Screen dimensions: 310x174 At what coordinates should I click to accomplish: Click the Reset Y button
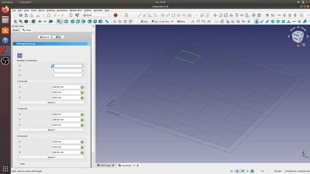[x=51, y=130]
